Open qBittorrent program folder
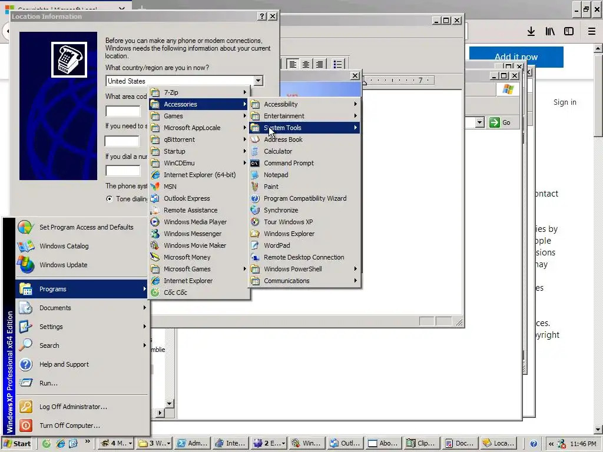Image resolution: width=603 pixels, height=452 pixels. (x=199, y=139)
